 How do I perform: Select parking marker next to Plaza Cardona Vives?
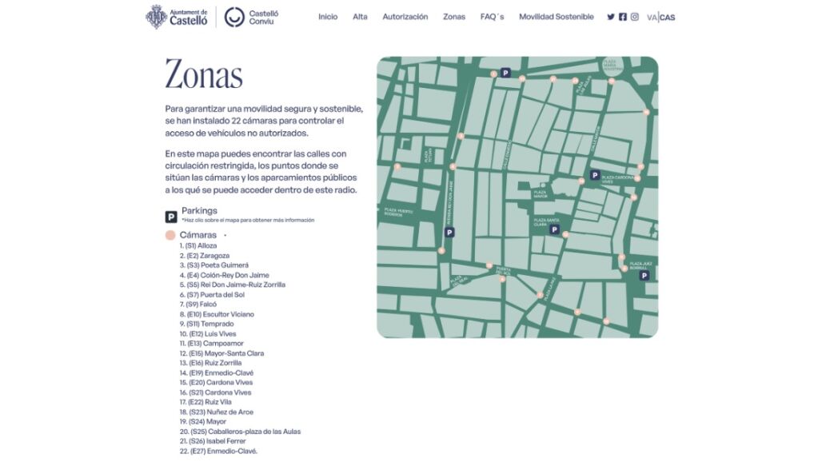pos(595,175)
